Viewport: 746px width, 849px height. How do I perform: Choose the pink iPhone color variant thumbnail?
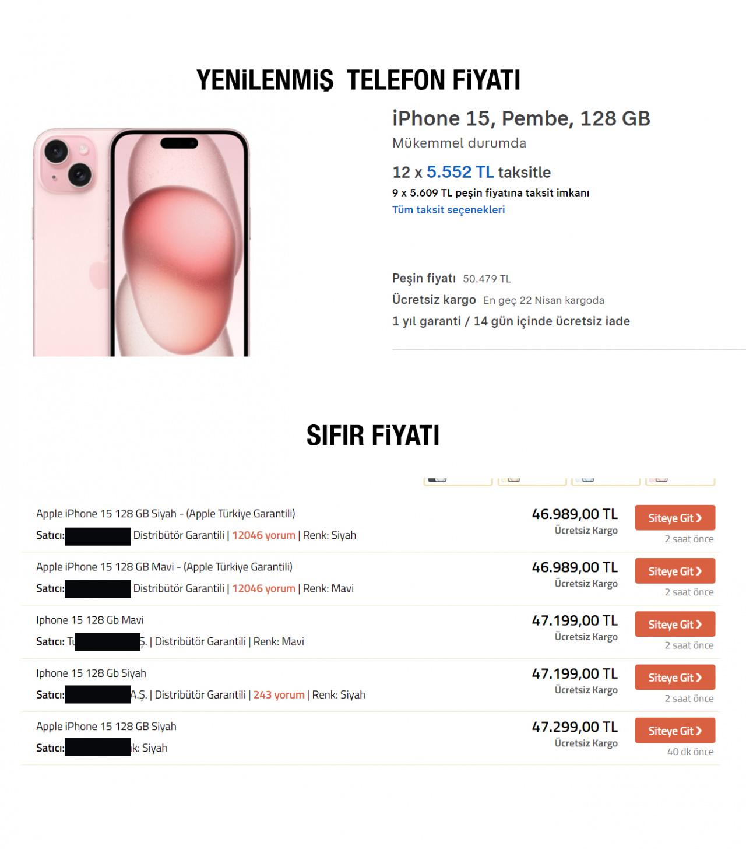click(680, 480)
